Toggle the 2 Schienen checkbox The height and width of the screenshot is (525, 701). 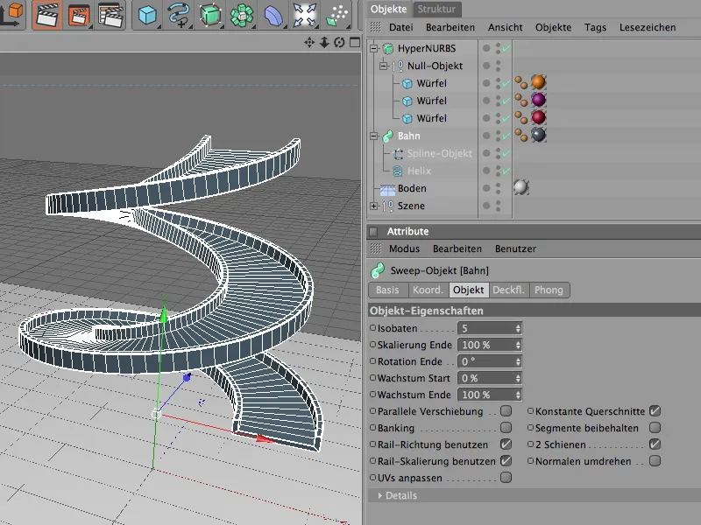655,444
